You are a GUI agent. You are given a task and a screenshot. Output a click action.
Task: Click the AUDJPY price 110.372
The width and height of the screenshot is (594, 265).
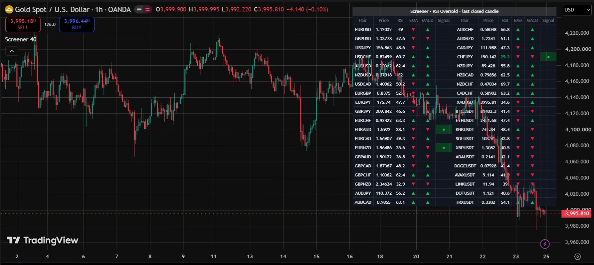(384, 193)
